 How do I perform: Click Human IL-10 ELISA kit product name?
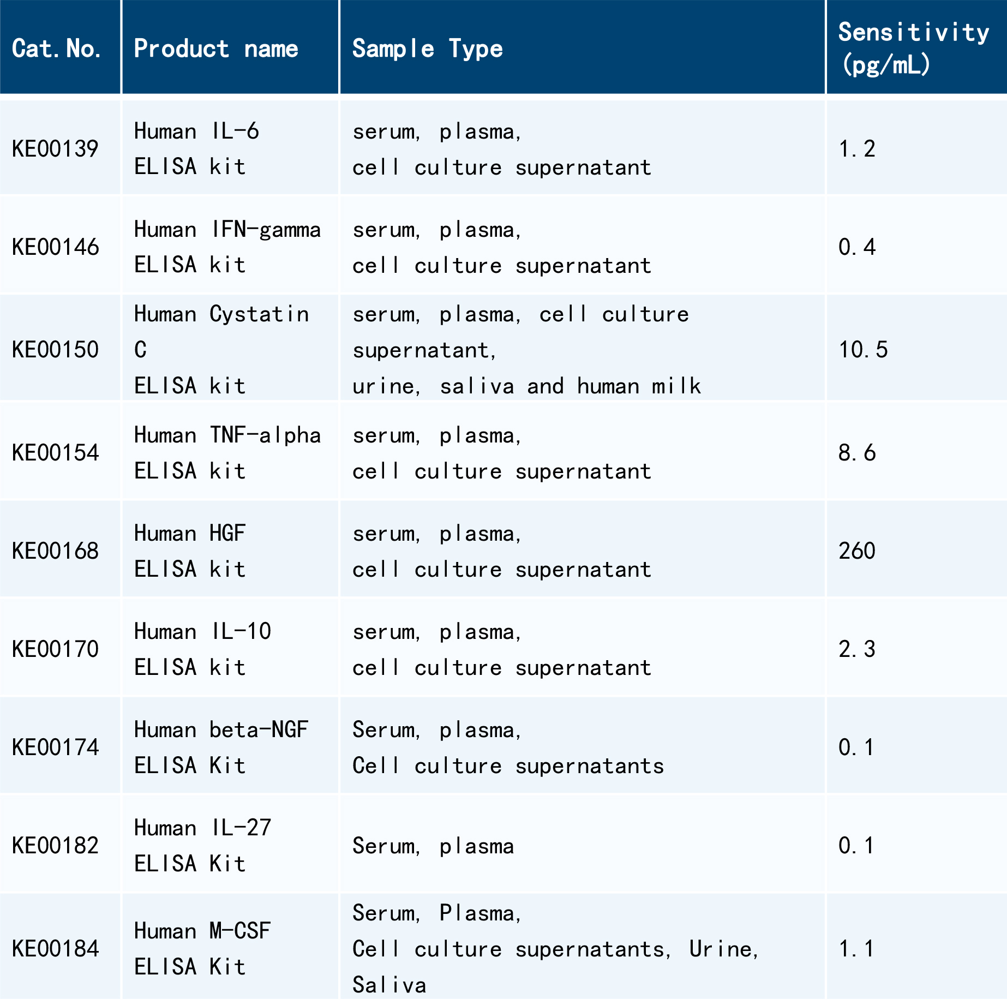tap(202, 649)
